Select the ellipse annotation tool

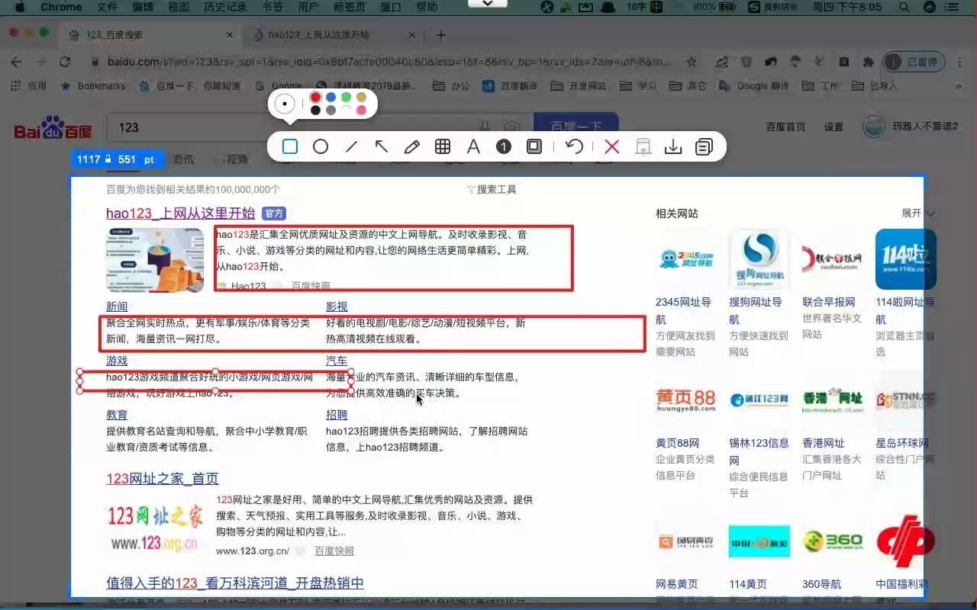pyautogui.click(x=321, y=146)
